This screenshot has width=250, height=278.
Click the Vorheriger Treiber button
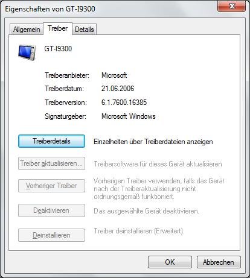[x=51, y=186]
